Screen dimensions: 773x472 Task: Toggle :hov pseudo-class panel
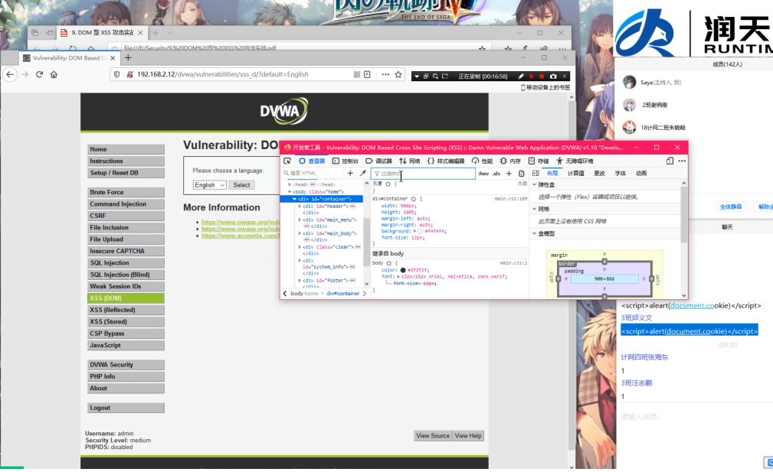point(483,174)
